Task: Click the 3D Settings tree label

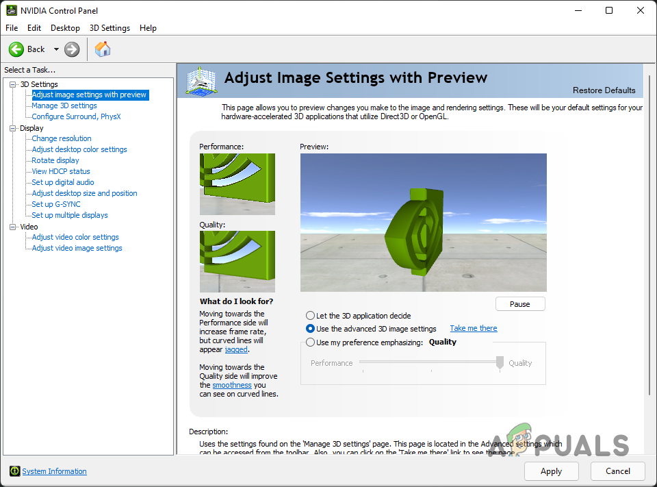Action: pyautogui.click(x=39, y=84)
